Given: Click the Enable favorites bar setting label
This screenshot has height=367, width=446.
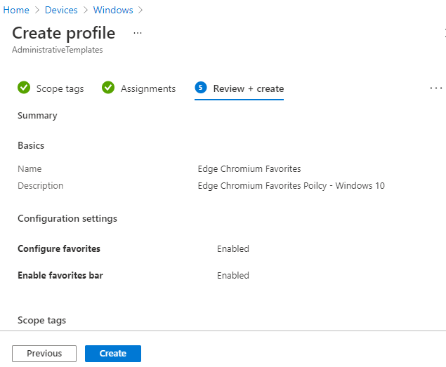Looking at the screenshot, I should click(x=60, y=276).
